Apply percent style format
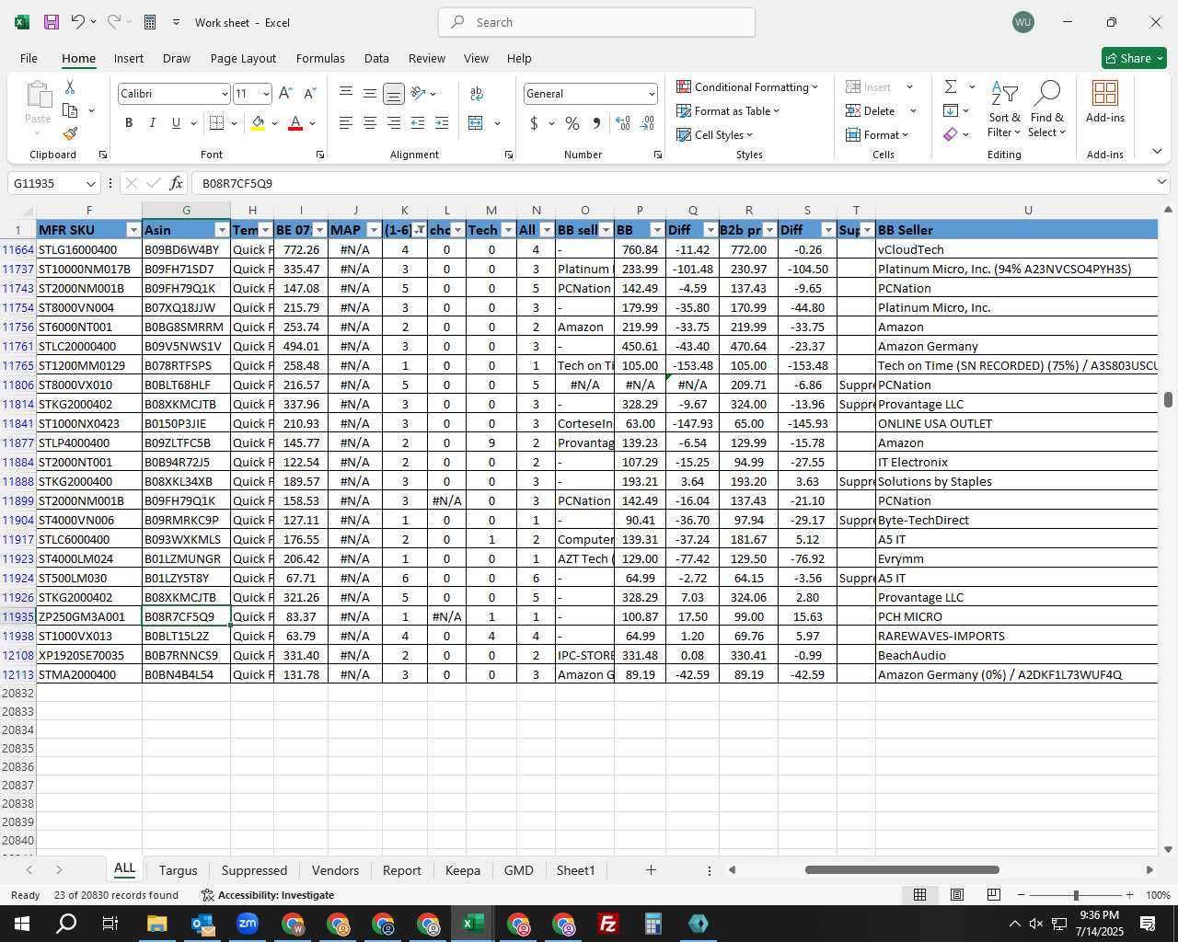 point(572,122)
